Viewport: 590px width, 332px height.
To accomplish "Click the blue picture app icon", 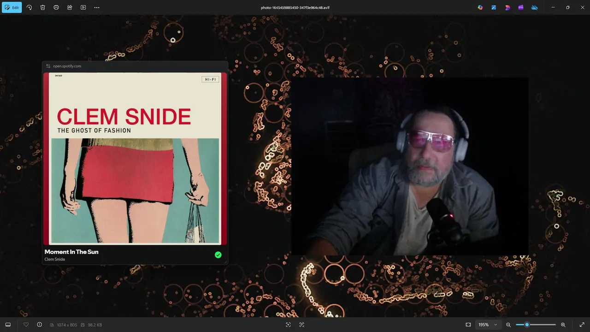I will 494,7.
